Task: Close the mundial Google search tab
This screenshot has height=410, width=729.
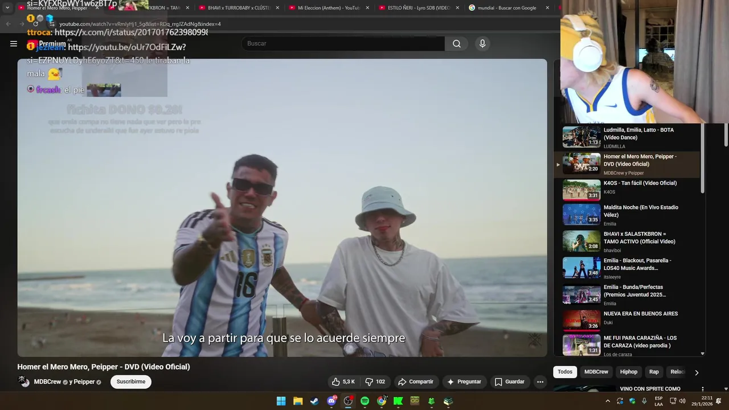Action: point(547,8)
